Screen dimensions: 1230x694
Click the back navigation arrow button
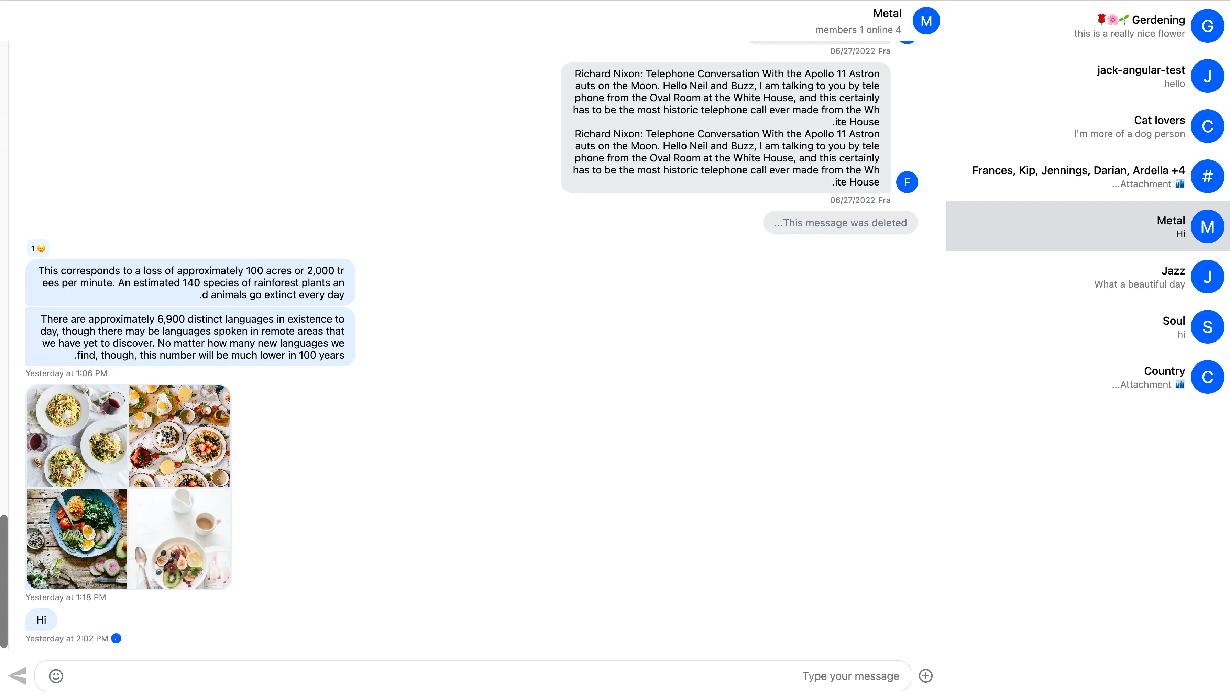tap(18, 675)
